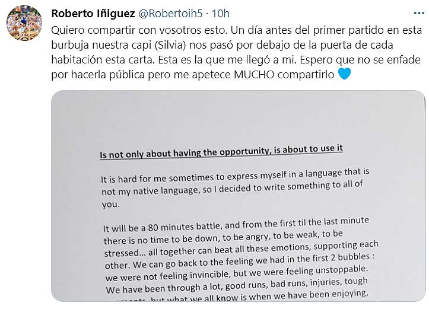Click the word 'unstoppable' in the letter
This screenshot has height=309, width=429.
click(x=341, y=270)
